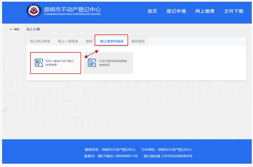This screenshot has height=167, width=253.
Task: Open 不动产登记结果信息查询表验证 card
Action: (108, 63)
